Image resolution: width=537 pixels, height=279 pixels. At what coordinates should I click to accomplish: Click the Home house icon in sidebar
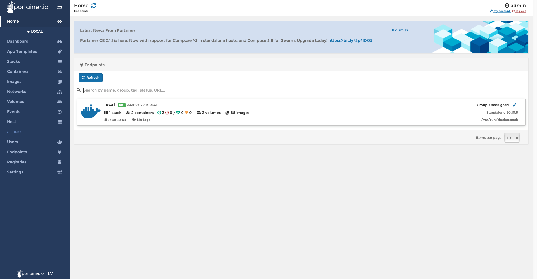(x=60, y=22)
